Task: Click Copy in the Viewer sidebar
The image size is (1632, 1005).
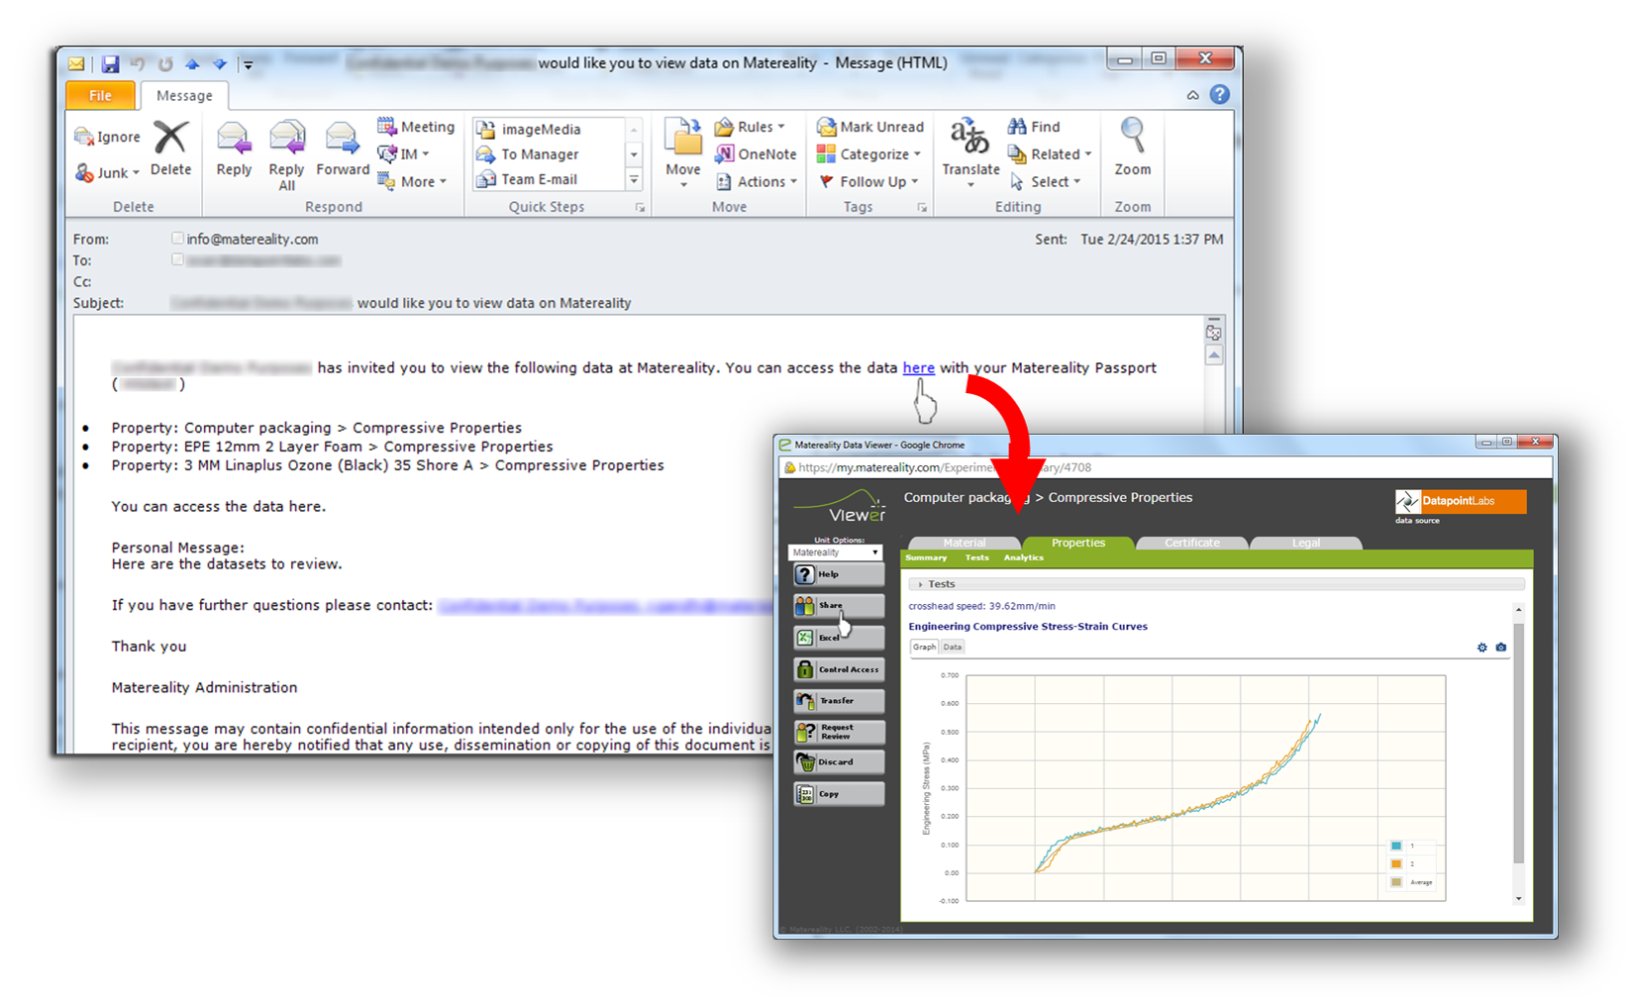Action: (839, 794)
